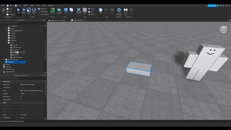Click the New file icon in quick access bar
The height and width of the screenshot is (130, 231).
click(8, 6)
